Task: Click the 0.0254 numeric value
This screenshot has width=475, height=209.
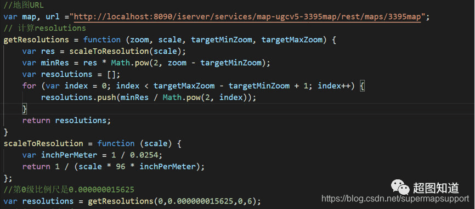Action: pyautogui.click(x=144, y=155)
